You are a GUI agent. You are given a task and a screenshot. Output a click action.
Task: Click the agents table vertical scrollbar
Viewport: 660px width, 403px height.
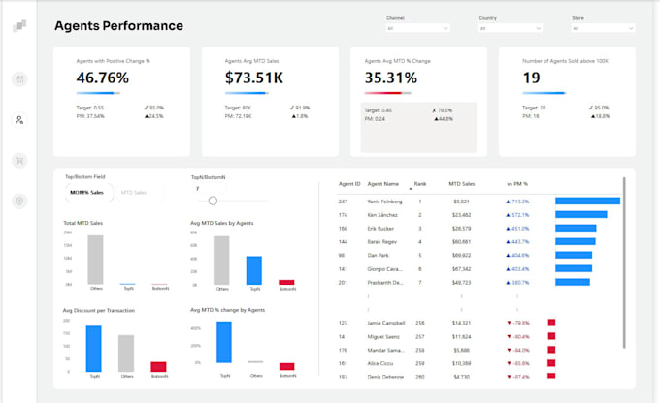point(624,263)
